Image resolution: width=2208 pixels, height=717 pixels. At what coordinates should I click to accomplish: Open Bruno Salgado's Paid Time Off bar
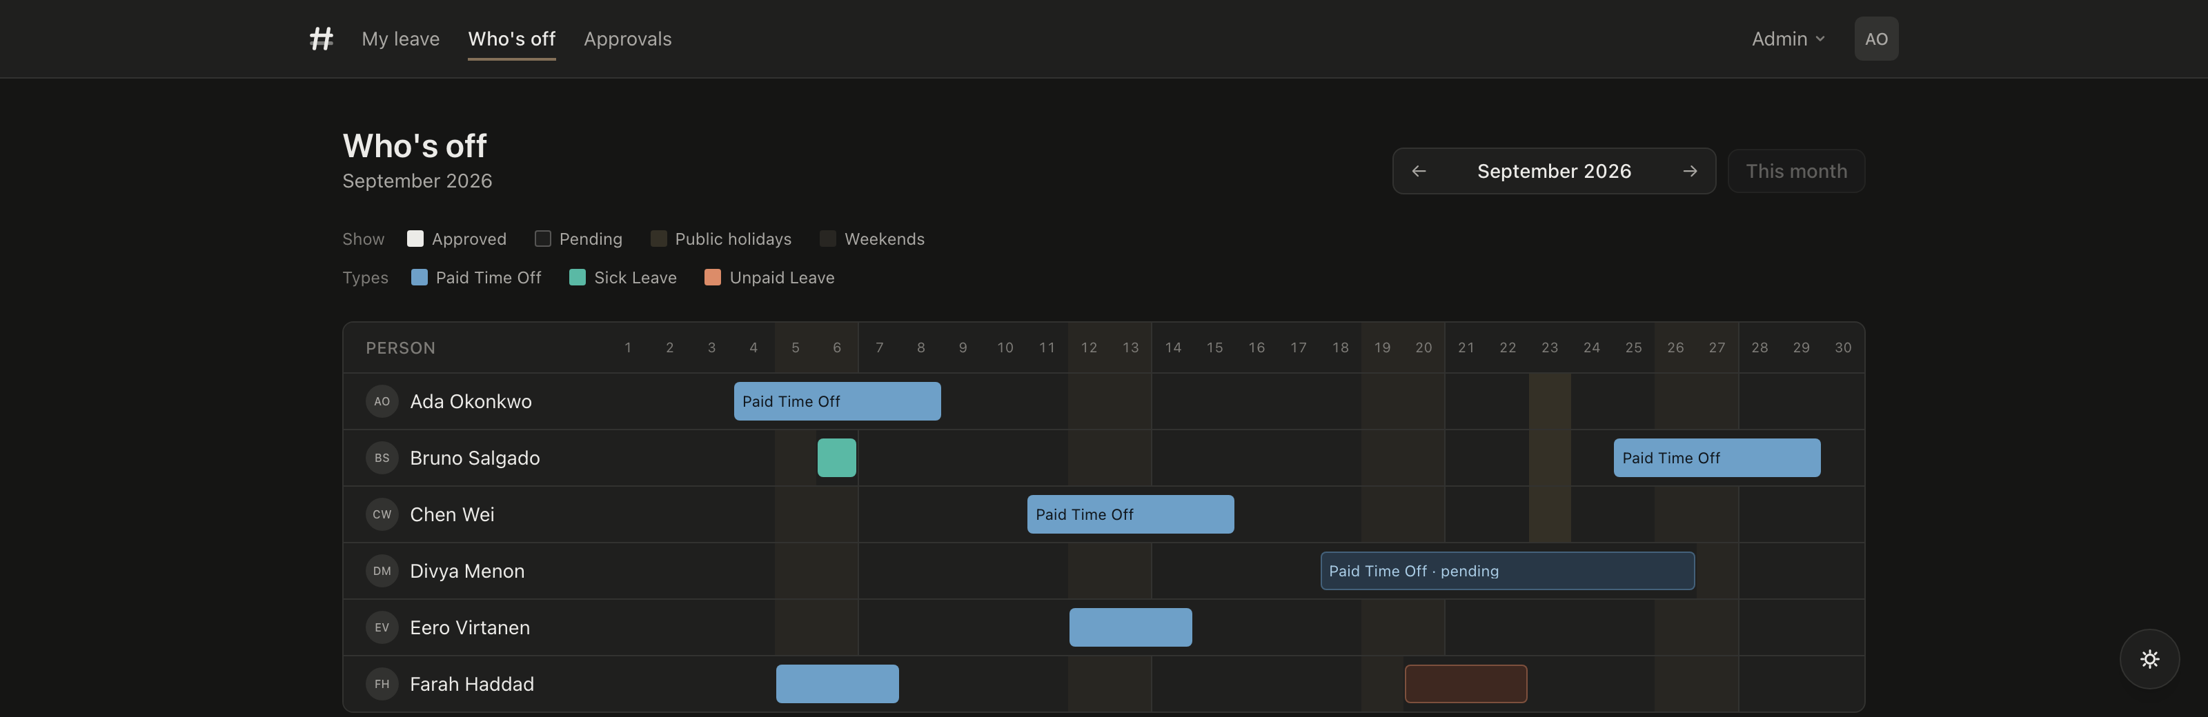pos(1717,458)
